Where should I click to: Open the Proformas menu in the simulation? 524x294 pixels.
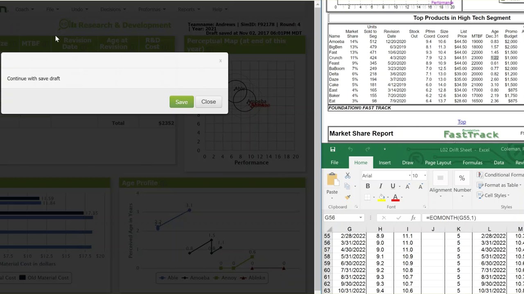[152, 9]
